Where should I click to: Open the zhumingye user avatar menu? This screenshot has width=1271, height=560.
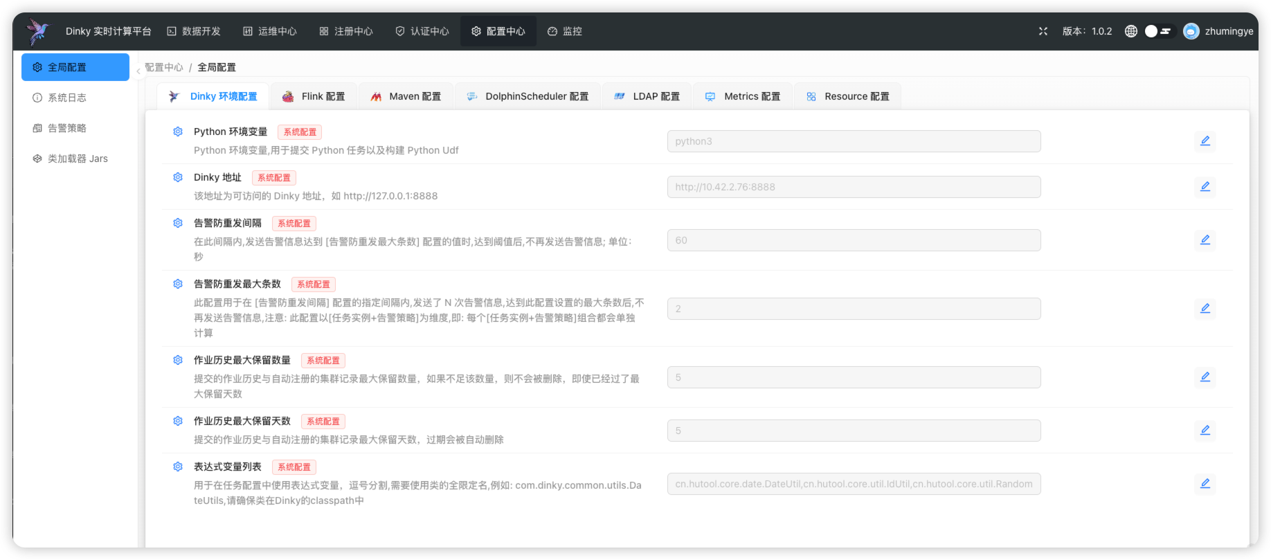1191,31
